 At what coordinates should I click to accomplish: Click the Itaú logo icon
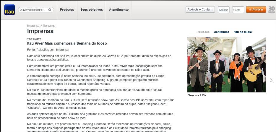pyautogui.click(x=9, y=10)
